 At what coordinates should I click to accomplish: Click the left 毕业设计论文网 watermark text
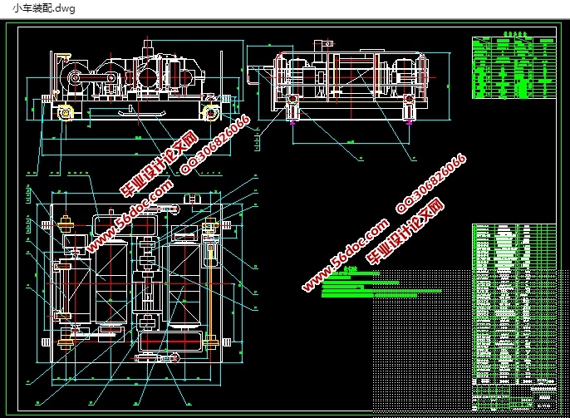(159, 165)
